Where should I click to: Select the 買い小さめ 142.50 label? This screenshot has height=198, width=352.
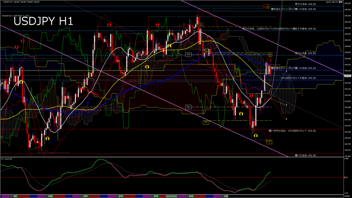305,155
